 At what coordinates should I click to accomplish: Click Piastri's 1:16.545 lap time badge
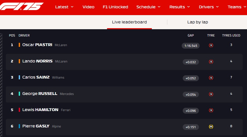click(191, 46)
